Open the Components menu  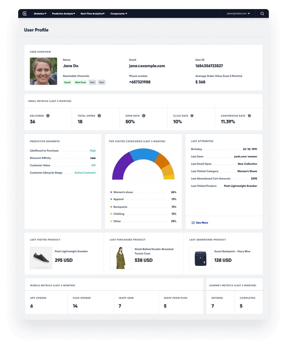point(119,14)
